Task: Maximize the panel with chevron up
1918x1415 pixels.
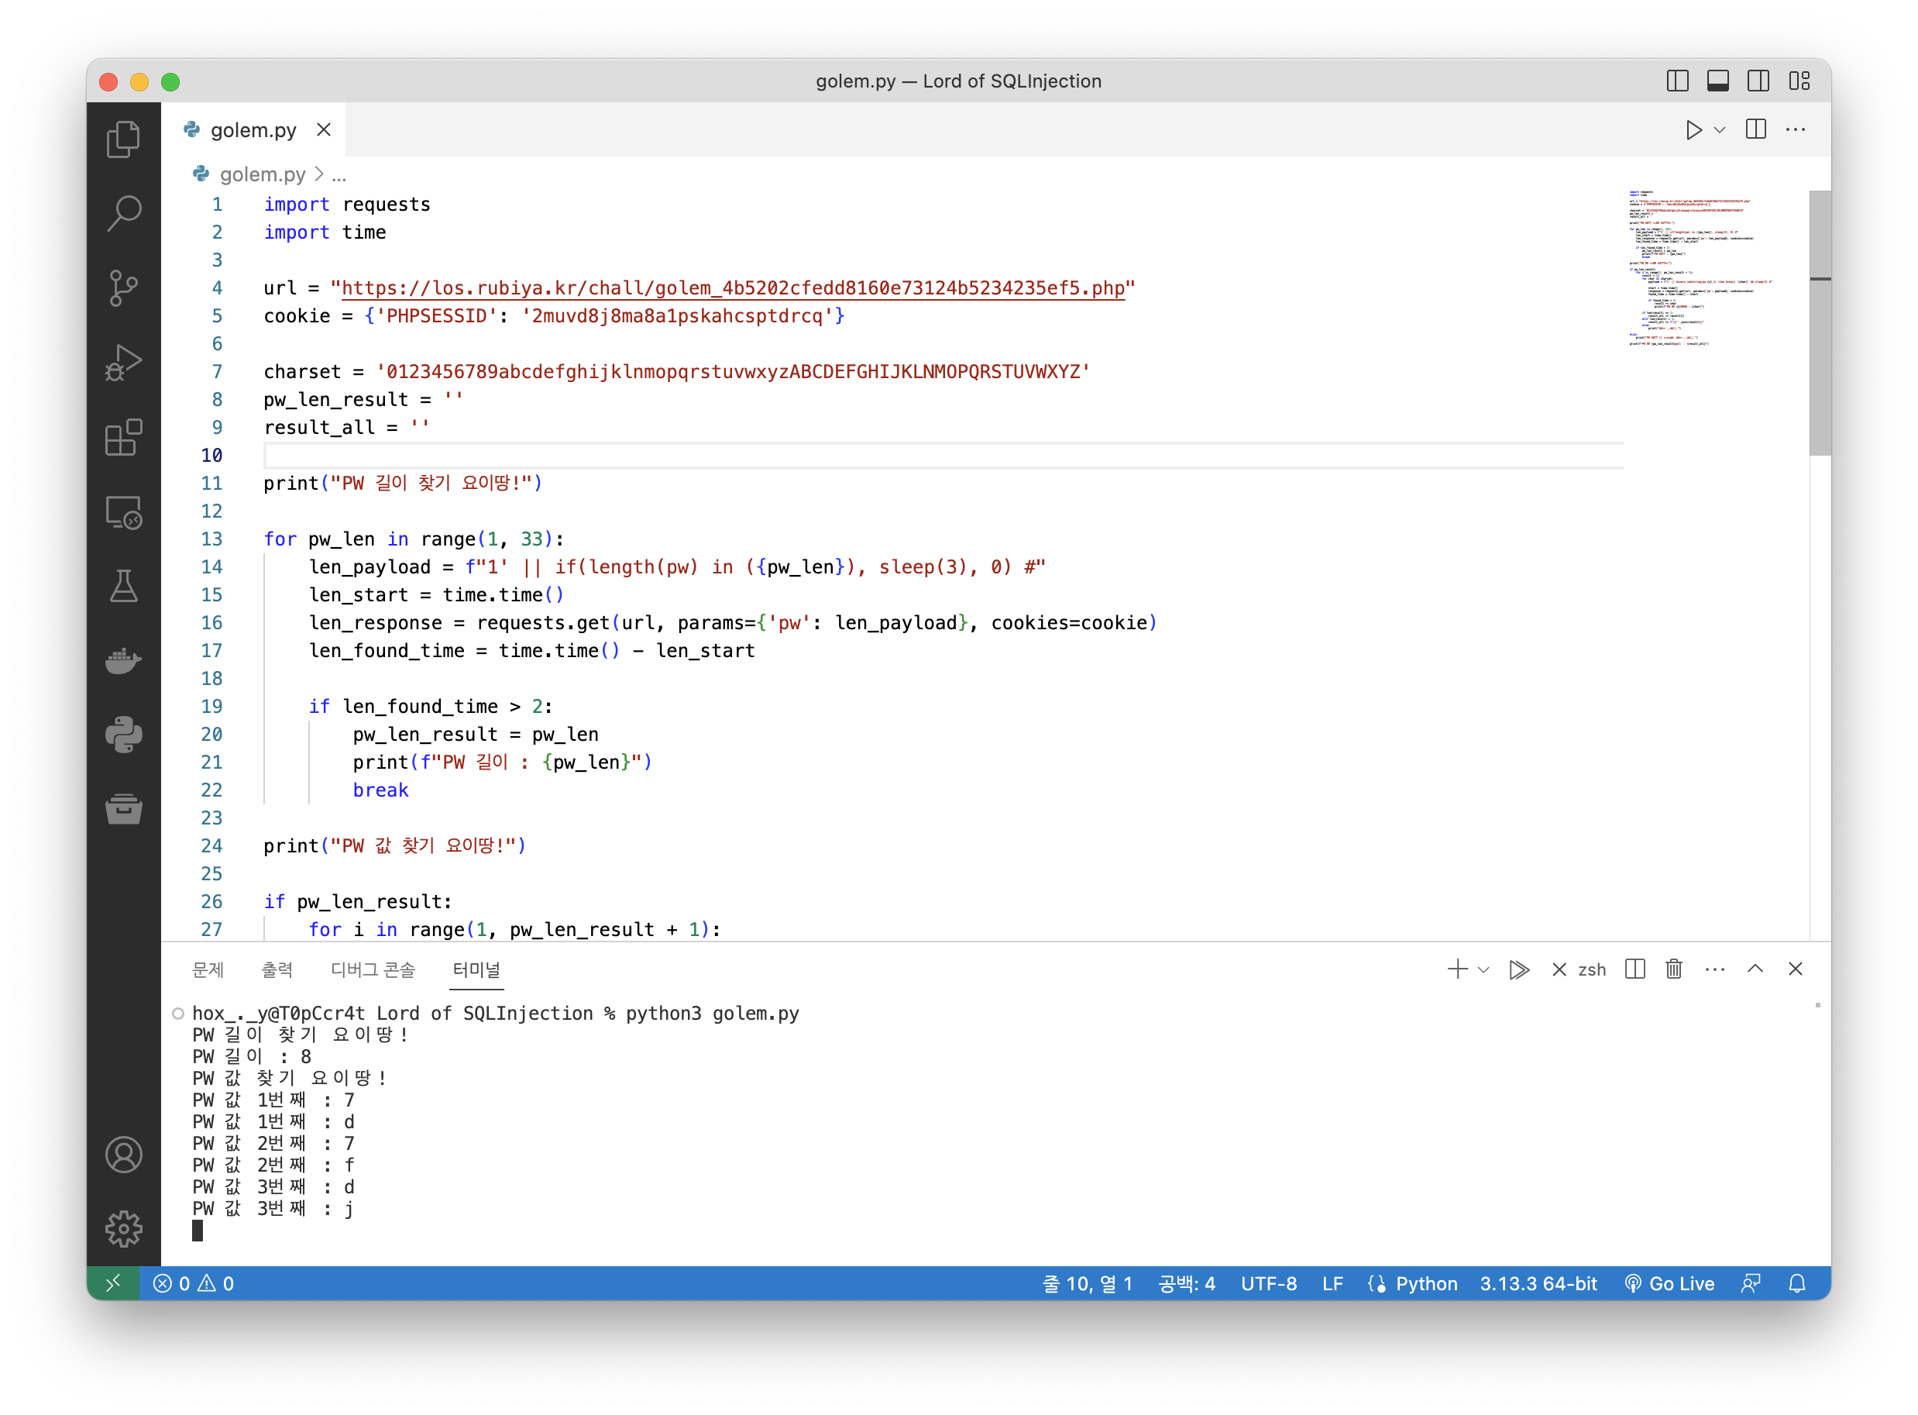Action: pos(1755,969)
